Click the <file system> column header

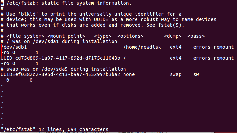(x=25, y=36)
